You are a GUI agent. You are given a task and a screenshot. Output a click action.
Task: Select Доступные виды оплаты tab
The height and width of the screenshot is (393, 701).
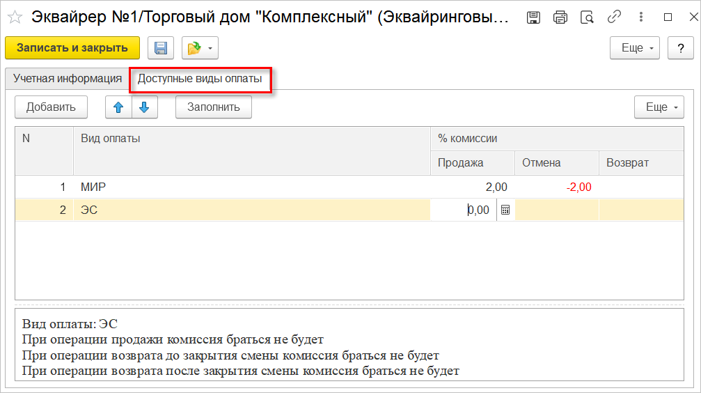(200, 79)
